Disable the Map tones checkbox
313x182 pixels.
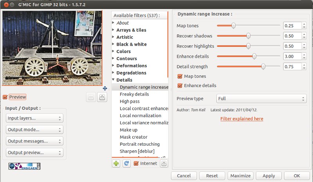point(180,76)
